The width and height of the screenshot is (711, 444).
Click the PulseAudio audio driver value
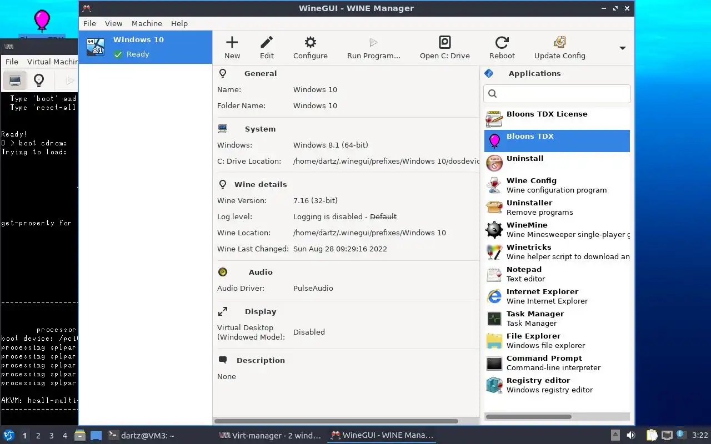tap(313, 288)
